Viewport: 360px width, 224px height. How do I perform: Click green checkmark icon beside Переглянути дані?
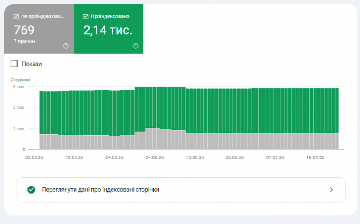tap(31, 190)
